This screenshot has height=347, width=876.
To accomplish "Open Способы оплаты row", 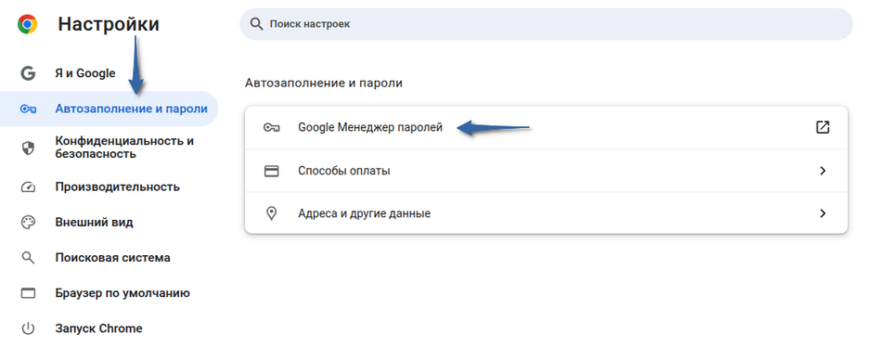I will coord(547,171).
